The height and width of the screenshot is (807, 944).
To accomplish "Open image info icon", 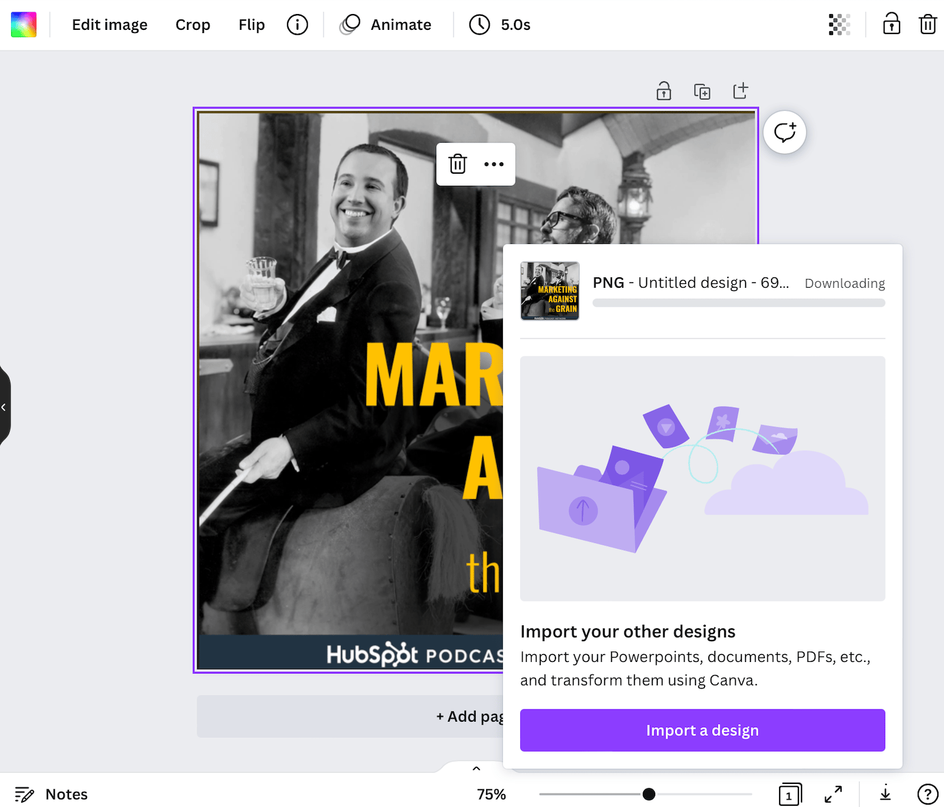I will coord(297,25).
